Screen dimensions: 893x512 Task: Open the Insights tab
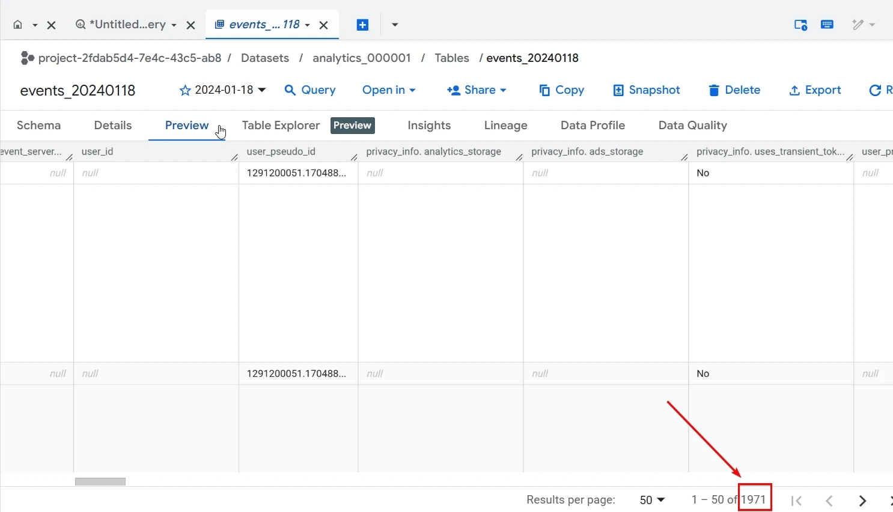point(429,126)
